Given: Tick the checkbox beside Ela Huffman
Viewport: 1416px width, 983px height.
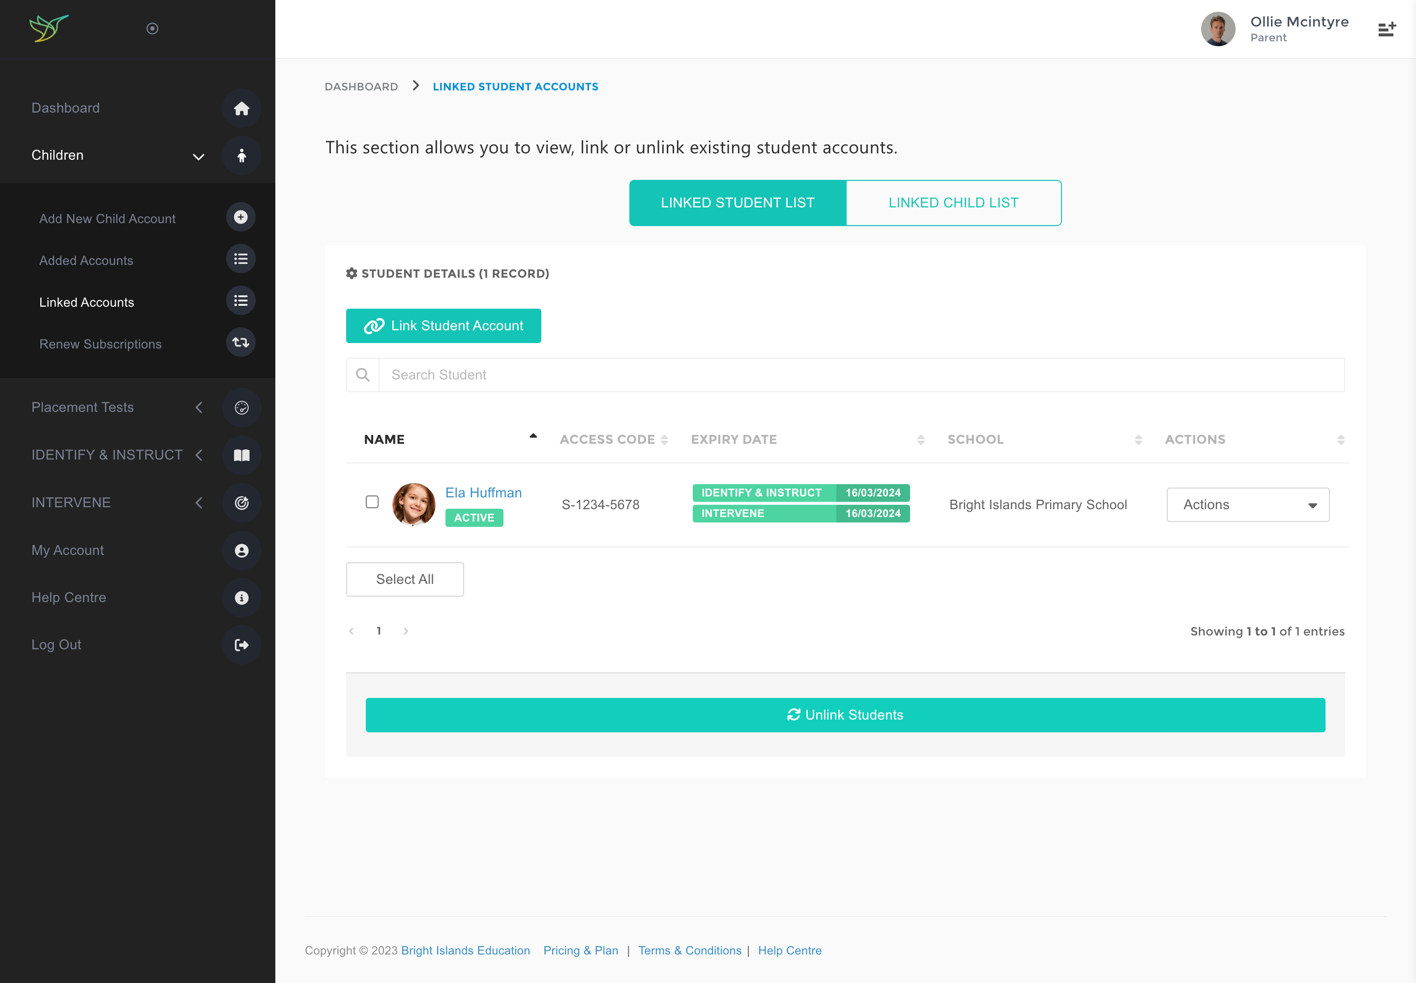Looking at the screenshot, I should [x=372, y=502].
